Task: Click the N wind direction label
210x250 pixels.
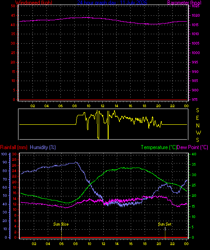Action: (x=198, y=126)
